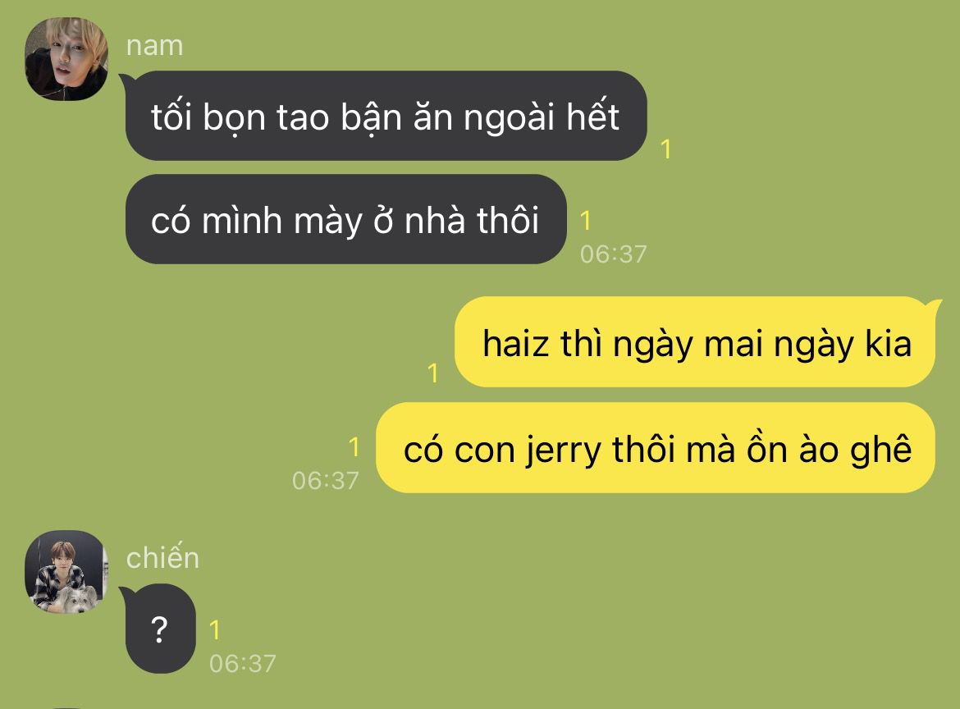
Task: Tap 06:37 timestamp under chiến's message
Action: point(243,664)
